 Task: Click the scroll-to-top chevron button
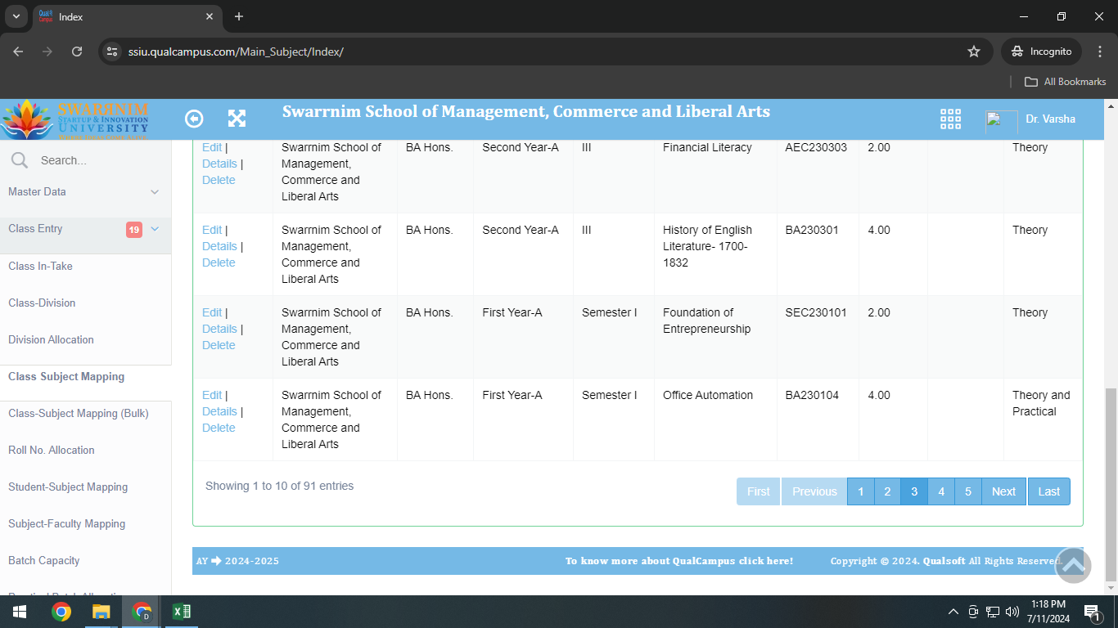tap(1073, 565)
